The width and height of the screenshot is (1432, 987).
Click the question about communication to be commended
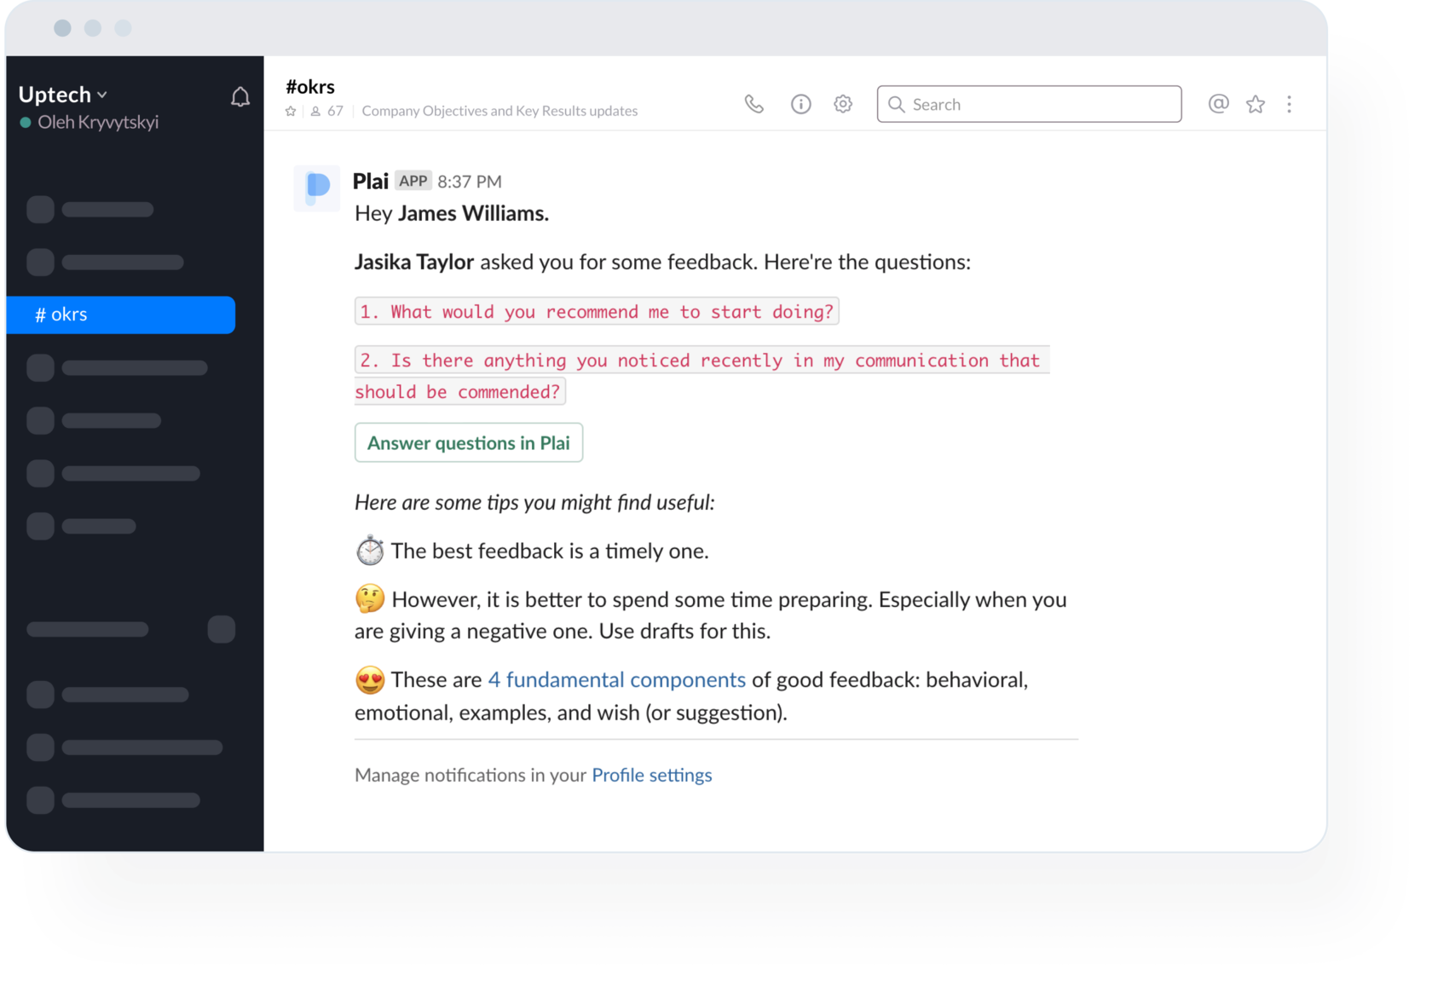point(702,376)
